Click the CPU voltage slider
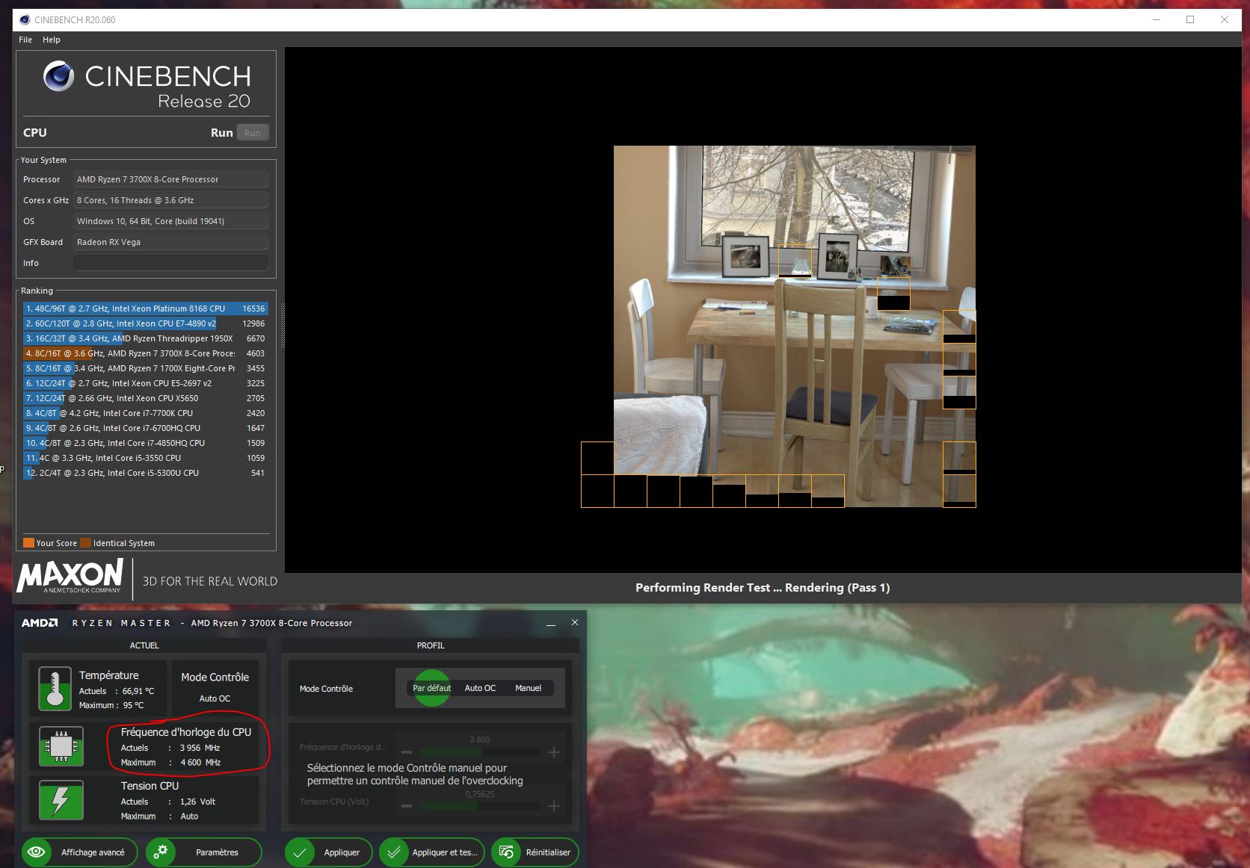Screen dimensions: 1250x868 tap(480, 806)
